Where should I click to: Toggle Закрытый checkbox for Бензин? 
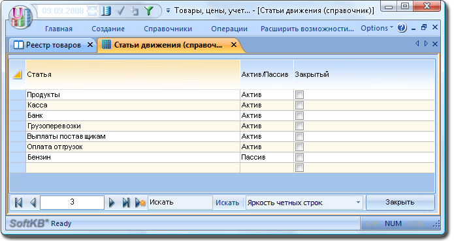(299, 157)
